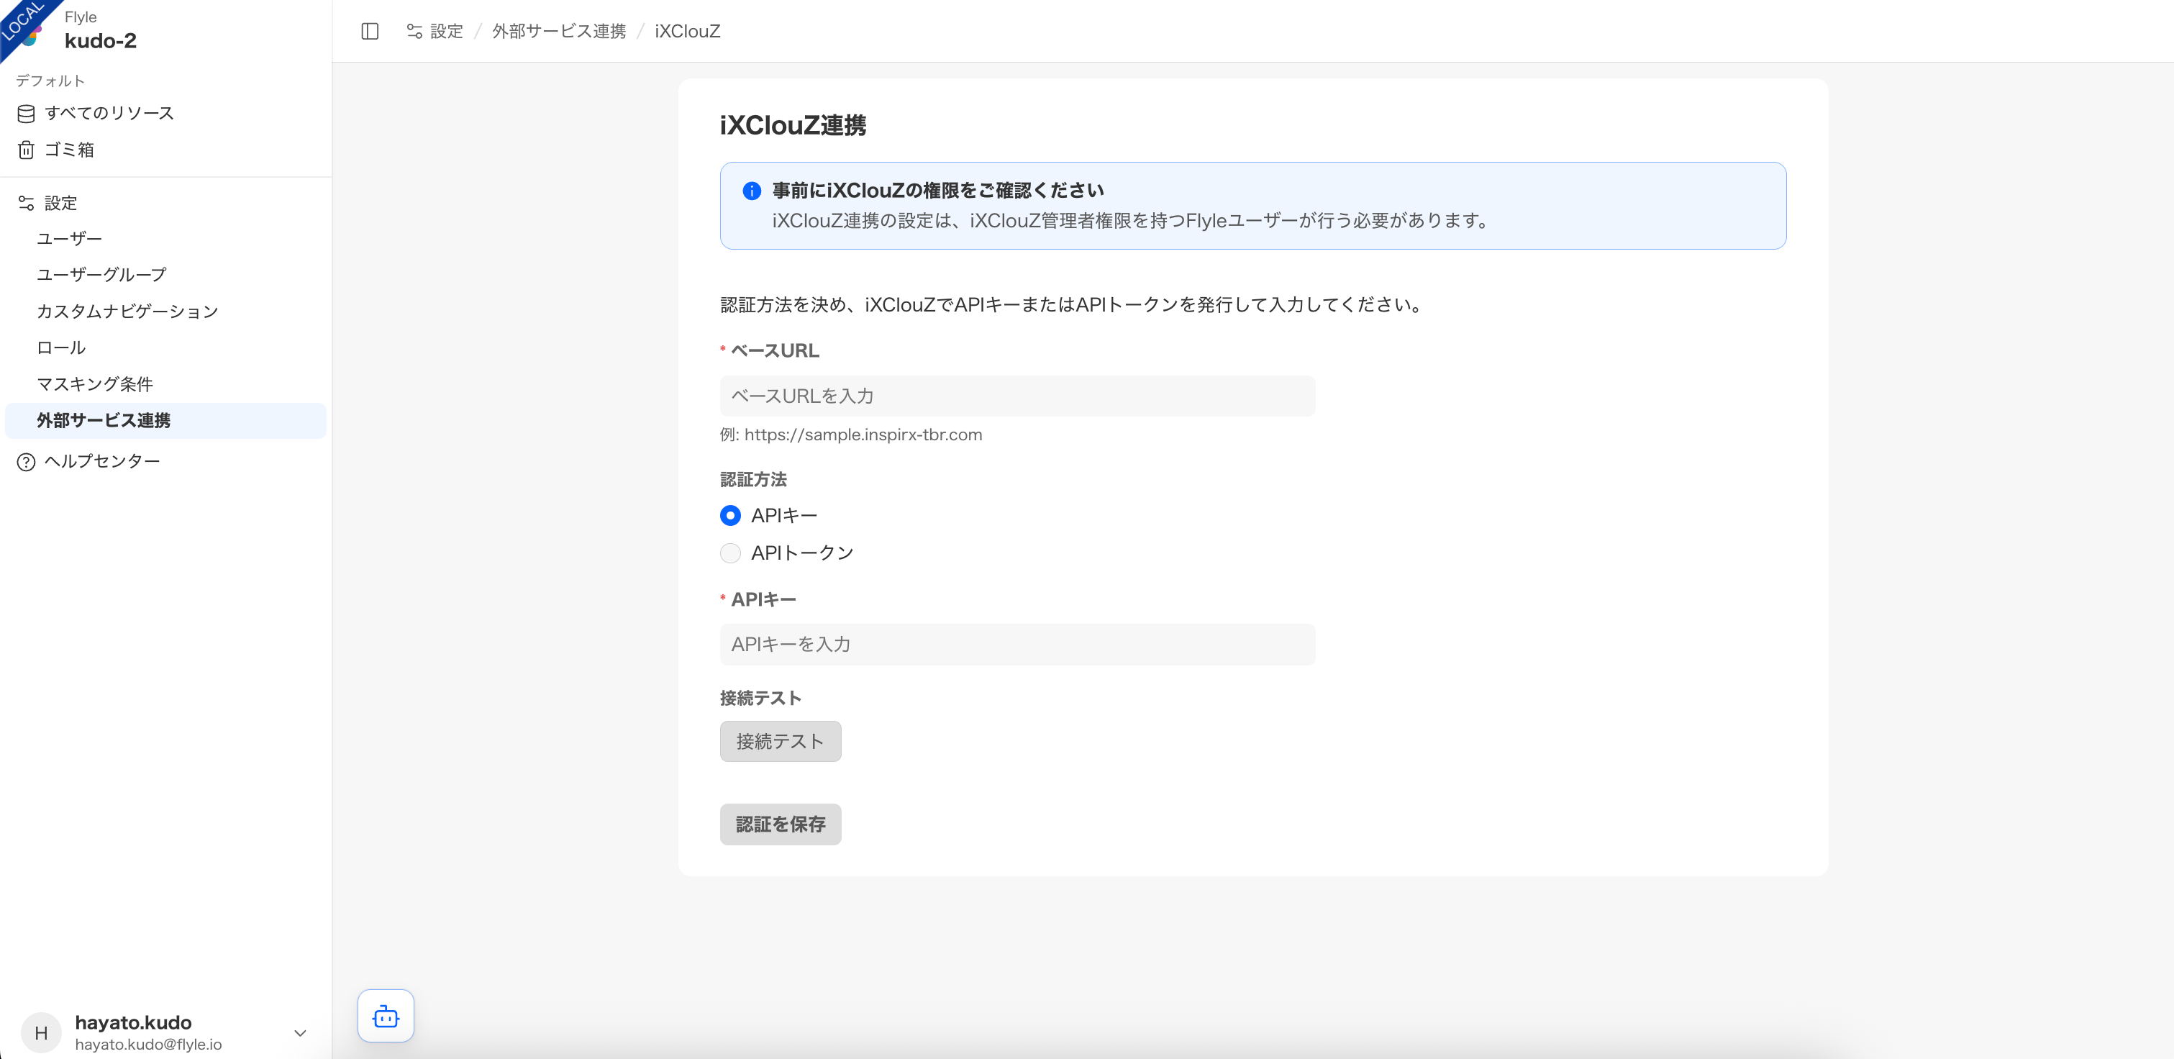Click the database icon for すべてのリソース
2174x1059 pixels.
(x=26, y=113)
